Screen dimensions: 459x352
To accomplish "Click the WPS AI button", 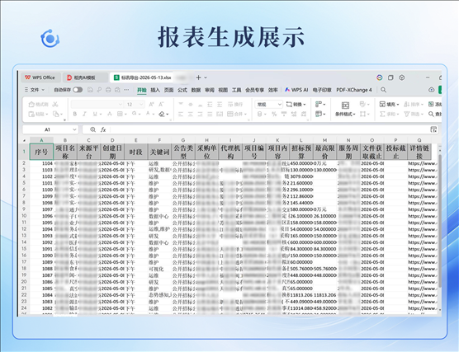I will pos(296,90).
